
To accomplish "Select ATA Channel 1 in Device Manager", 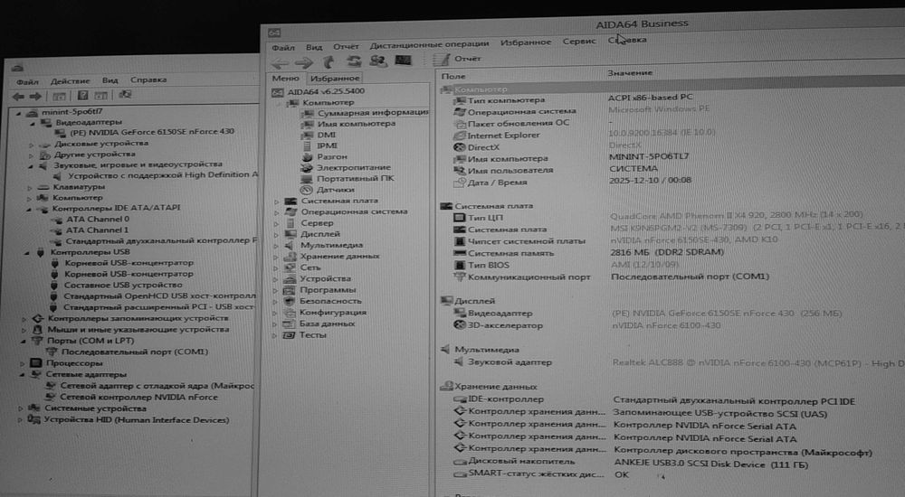I will 97,230.
